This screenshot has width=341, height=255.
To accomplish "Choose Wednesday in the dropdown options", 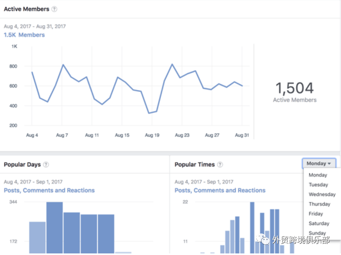I will pyautogui.click(x=322, y=194).
